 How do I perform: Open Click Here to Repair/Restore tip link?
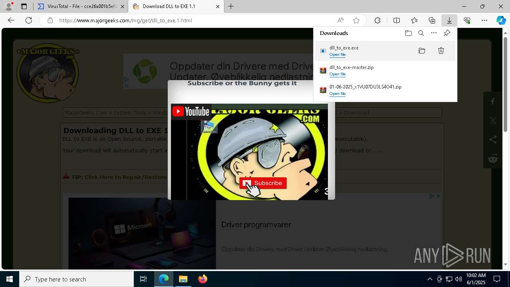coord(126,177)
